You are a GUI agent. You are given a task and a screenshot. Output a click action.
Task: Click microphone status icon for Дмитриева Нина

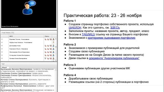[46, 46]
